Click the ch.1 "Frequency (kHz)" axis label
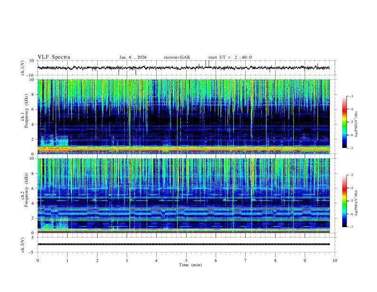 (26, 110)
